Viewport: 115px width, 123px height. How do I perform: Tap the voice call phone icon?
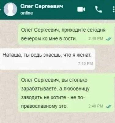pyautogui.click(x=98, y=10)
